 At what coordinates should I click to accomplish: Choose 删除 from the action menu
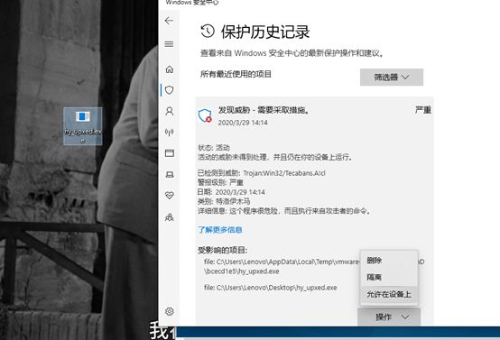point(389,261)
